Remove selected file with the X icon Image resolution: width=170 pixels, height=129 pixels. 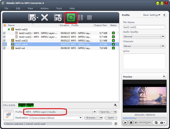(x=44, y=18)
